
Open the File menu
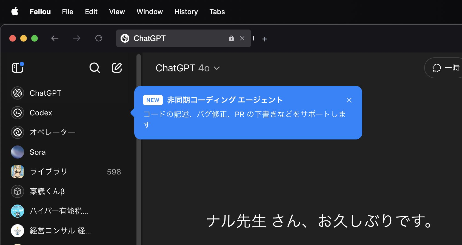[67, 12]
